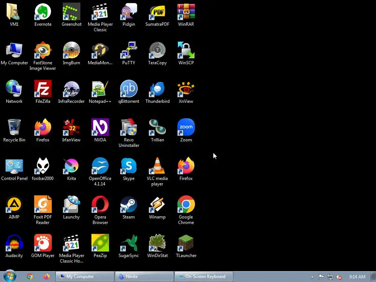376x282 pixels.
Task: Show hidden system tray icons arrow
Action: click(312, 277)
